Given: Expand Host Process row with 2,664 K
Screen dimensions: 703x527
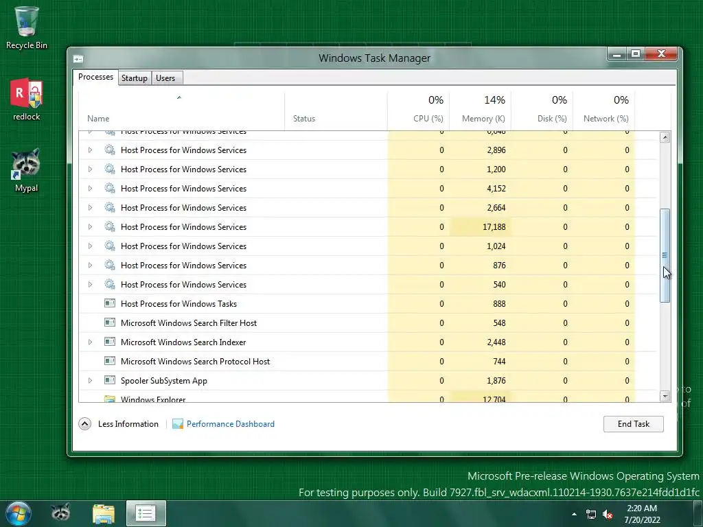Looking at the screenshot, I should (90, 208).
